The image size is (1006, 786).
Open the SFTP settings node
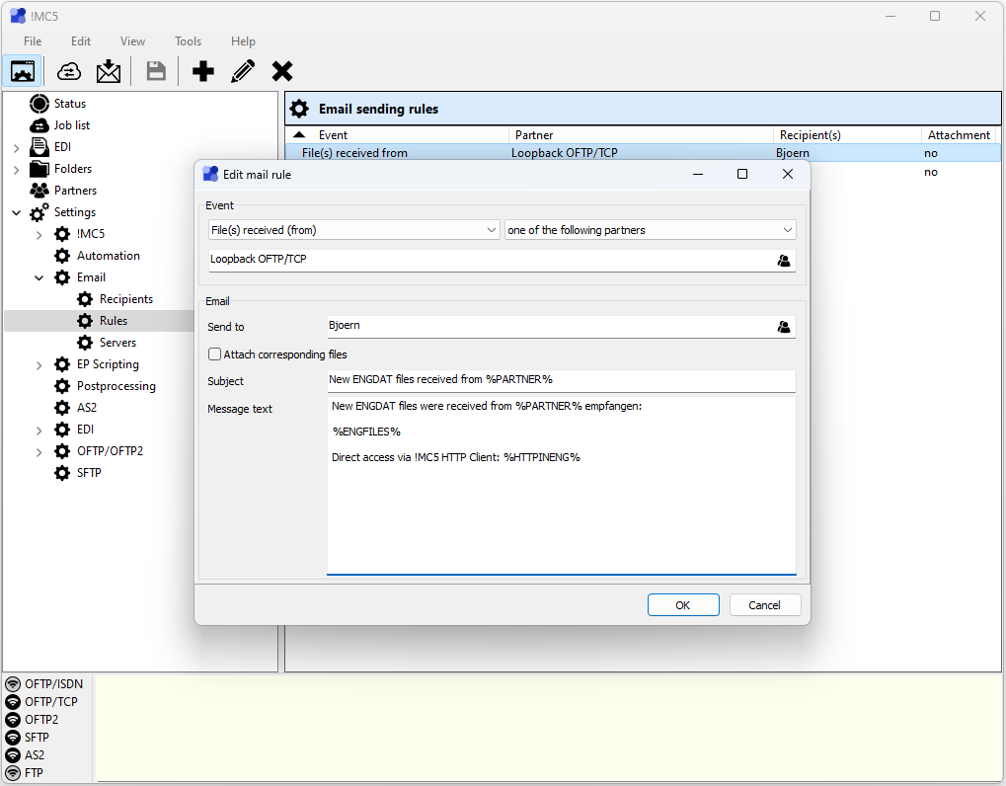[89, 473]
